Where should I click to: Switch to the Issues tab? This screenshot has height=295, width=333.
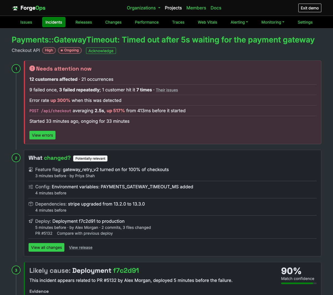tap(26, 22)
